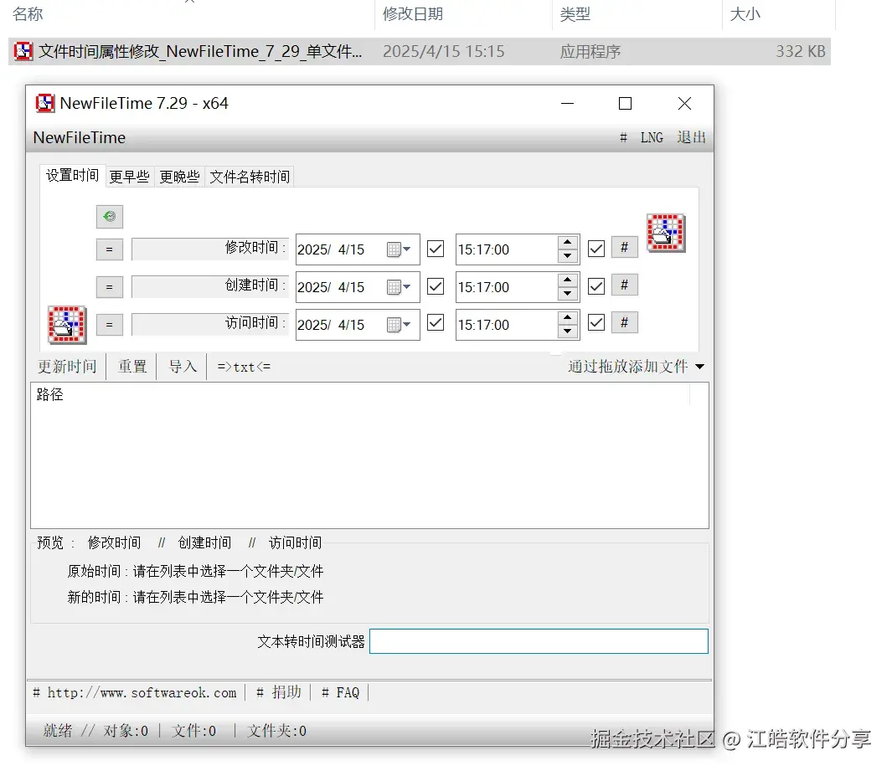
Task: Click the 332 KB size cell in Explorer
Action: (801, 51)
